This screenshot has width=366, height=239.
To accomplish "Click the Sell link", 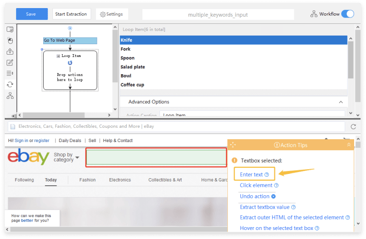I will tap(92, 141).
